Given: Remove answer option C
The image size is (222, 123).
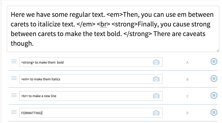Looking at the screenshot, I should [214, 95].
